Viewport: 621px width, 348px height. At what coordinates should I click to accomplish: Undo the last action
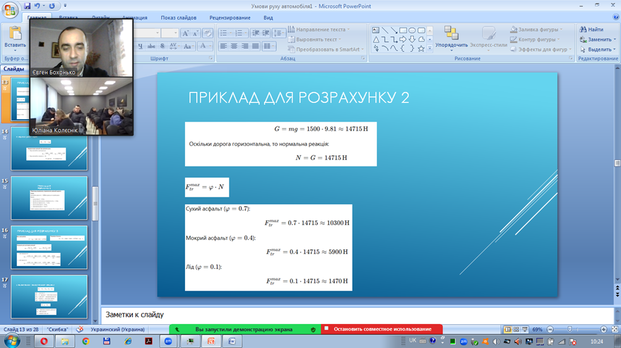[38, 6]
